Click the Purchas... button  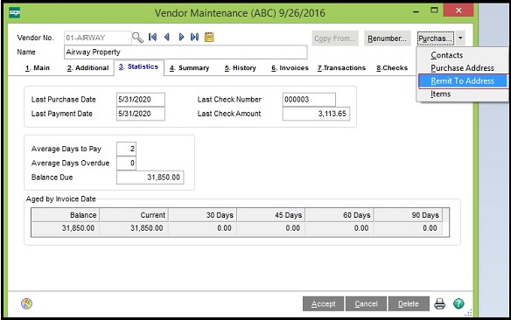pyautogui.click(x=436, y=38)
